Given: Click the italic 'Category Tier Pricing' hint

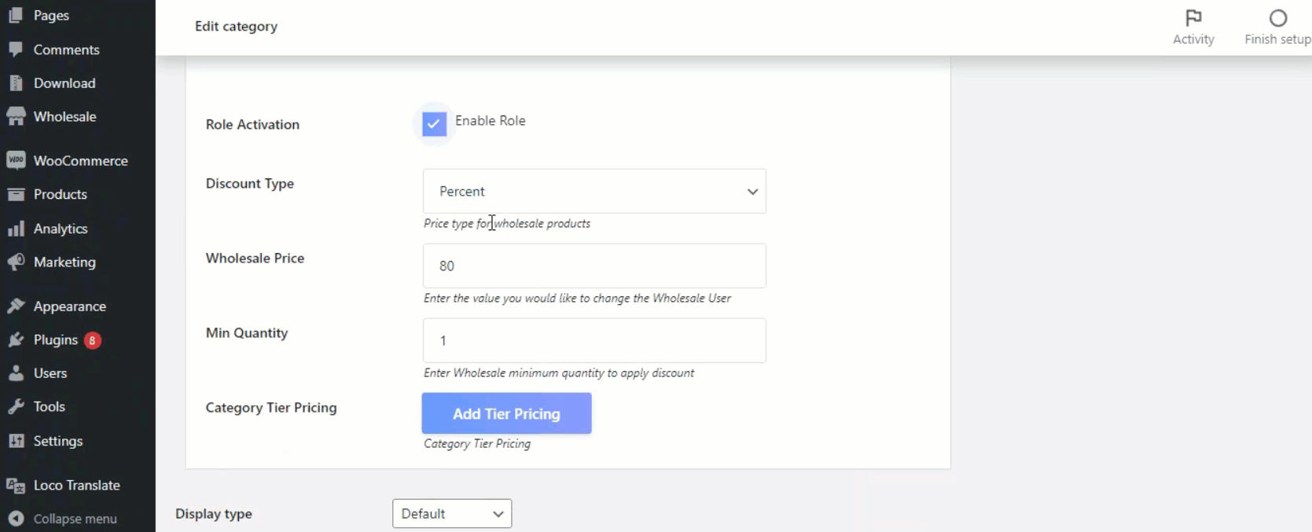Looking at the screenshot, I should 477,443.
